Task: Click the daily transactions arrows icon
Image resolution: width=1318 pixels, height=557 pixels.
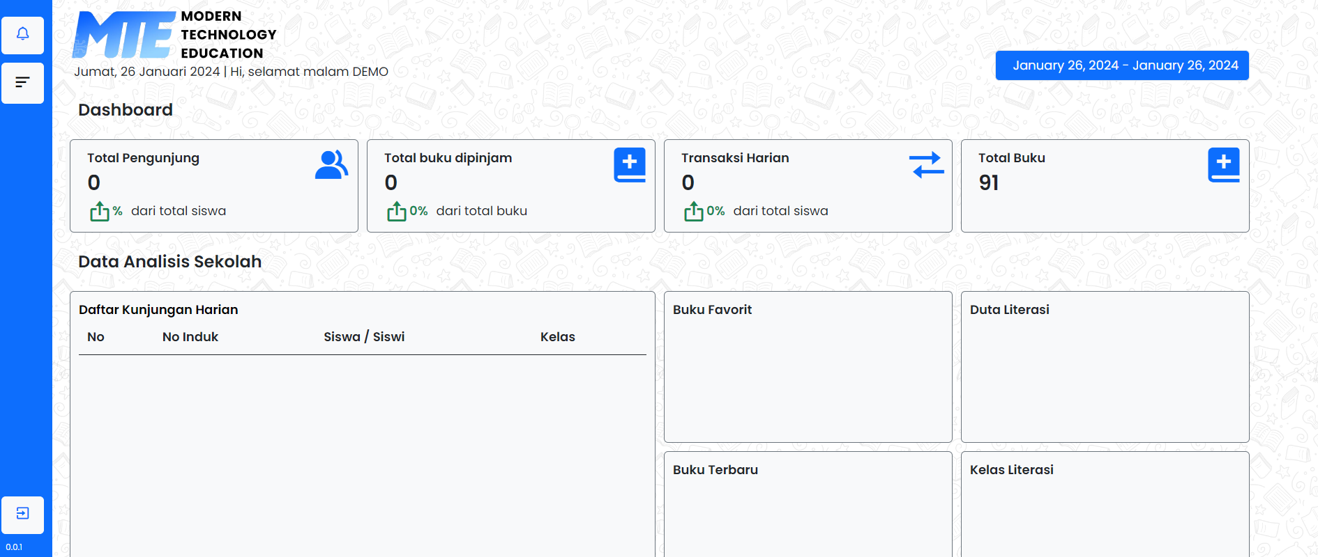Action: (926, 165)
